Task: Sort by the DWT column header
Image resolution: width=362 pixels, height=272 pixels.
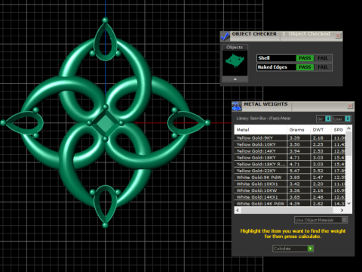Action: point(321,130)
